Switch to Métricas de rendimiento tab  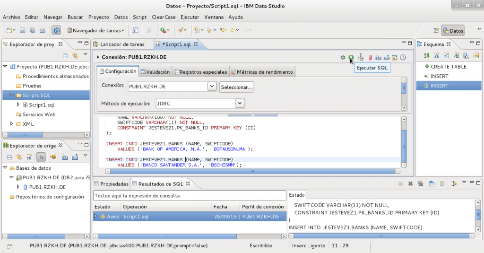262,72
